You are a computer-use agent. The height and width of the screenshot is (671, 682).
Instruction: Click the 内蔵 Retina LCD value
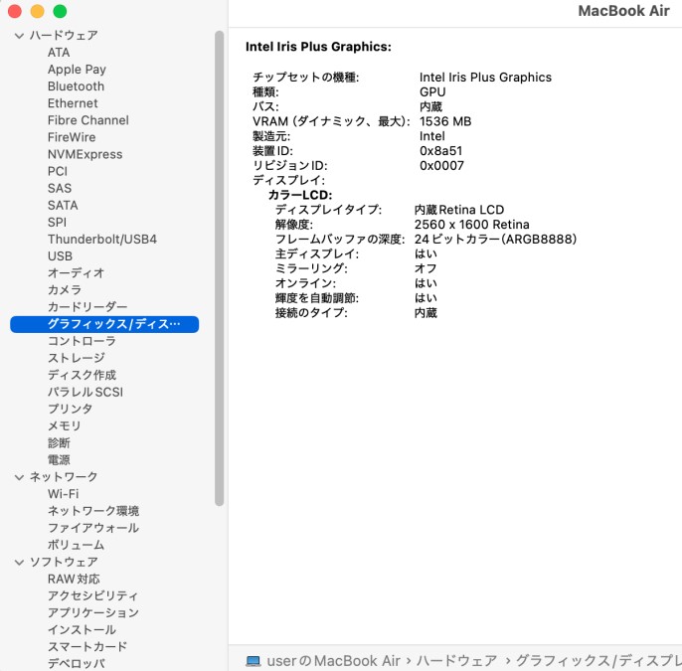click(x=459, y=210)
